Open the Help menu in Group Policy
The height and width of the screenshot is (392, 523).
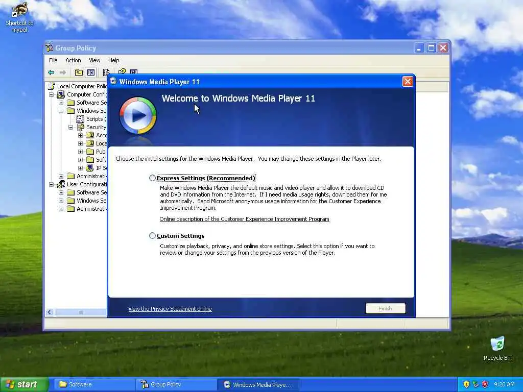pos(113,60)
